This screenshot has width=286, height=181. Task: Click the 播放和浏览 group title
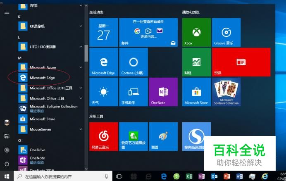point(191,12)
